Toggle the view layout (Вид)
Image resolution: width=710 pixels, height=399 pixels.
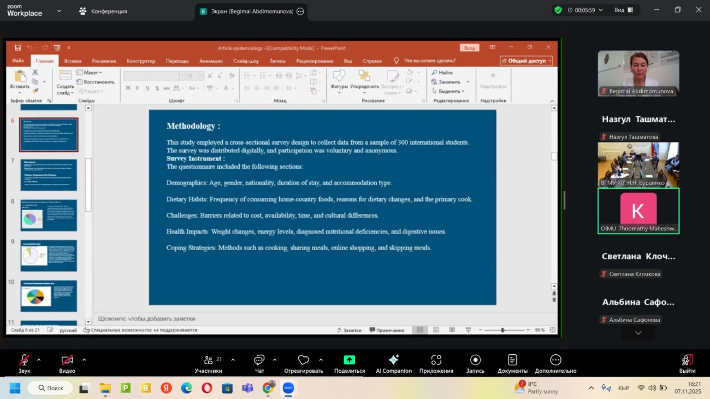click(624, 10)
